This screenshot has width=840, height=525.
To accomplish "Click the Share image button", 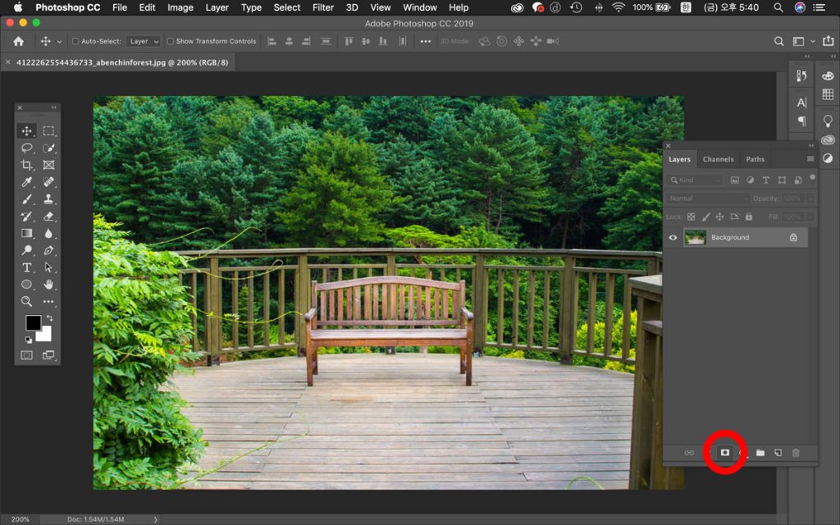I will [829, 41].
